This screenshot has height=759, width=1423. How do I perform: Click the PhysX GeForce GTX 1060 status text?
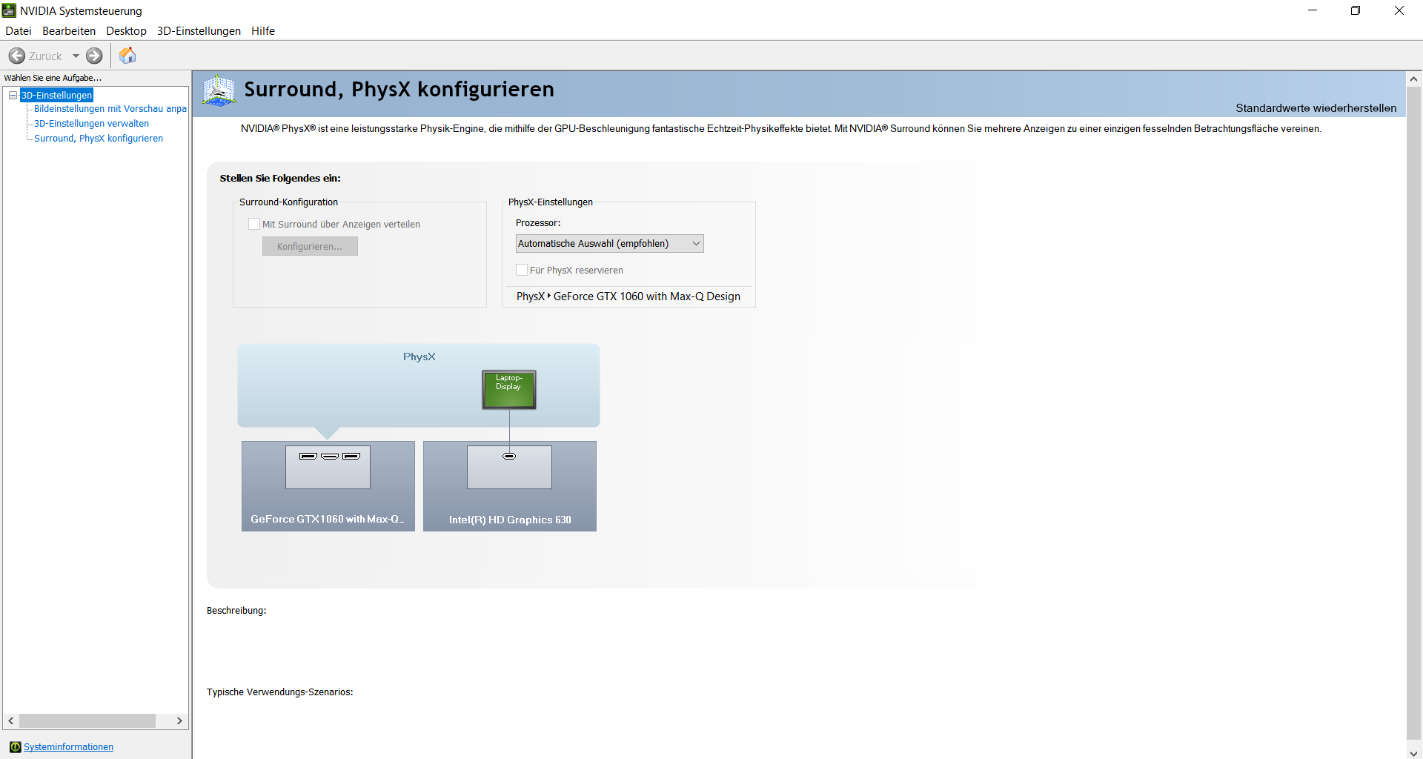point(628,296)
